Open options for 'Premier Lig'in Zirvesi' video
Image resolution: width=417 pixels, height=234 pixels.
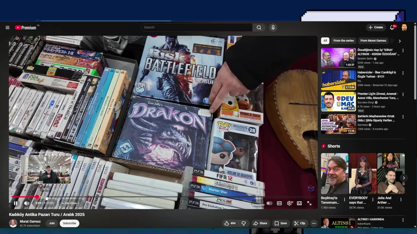pyautogui.click(x=403, y=95)
